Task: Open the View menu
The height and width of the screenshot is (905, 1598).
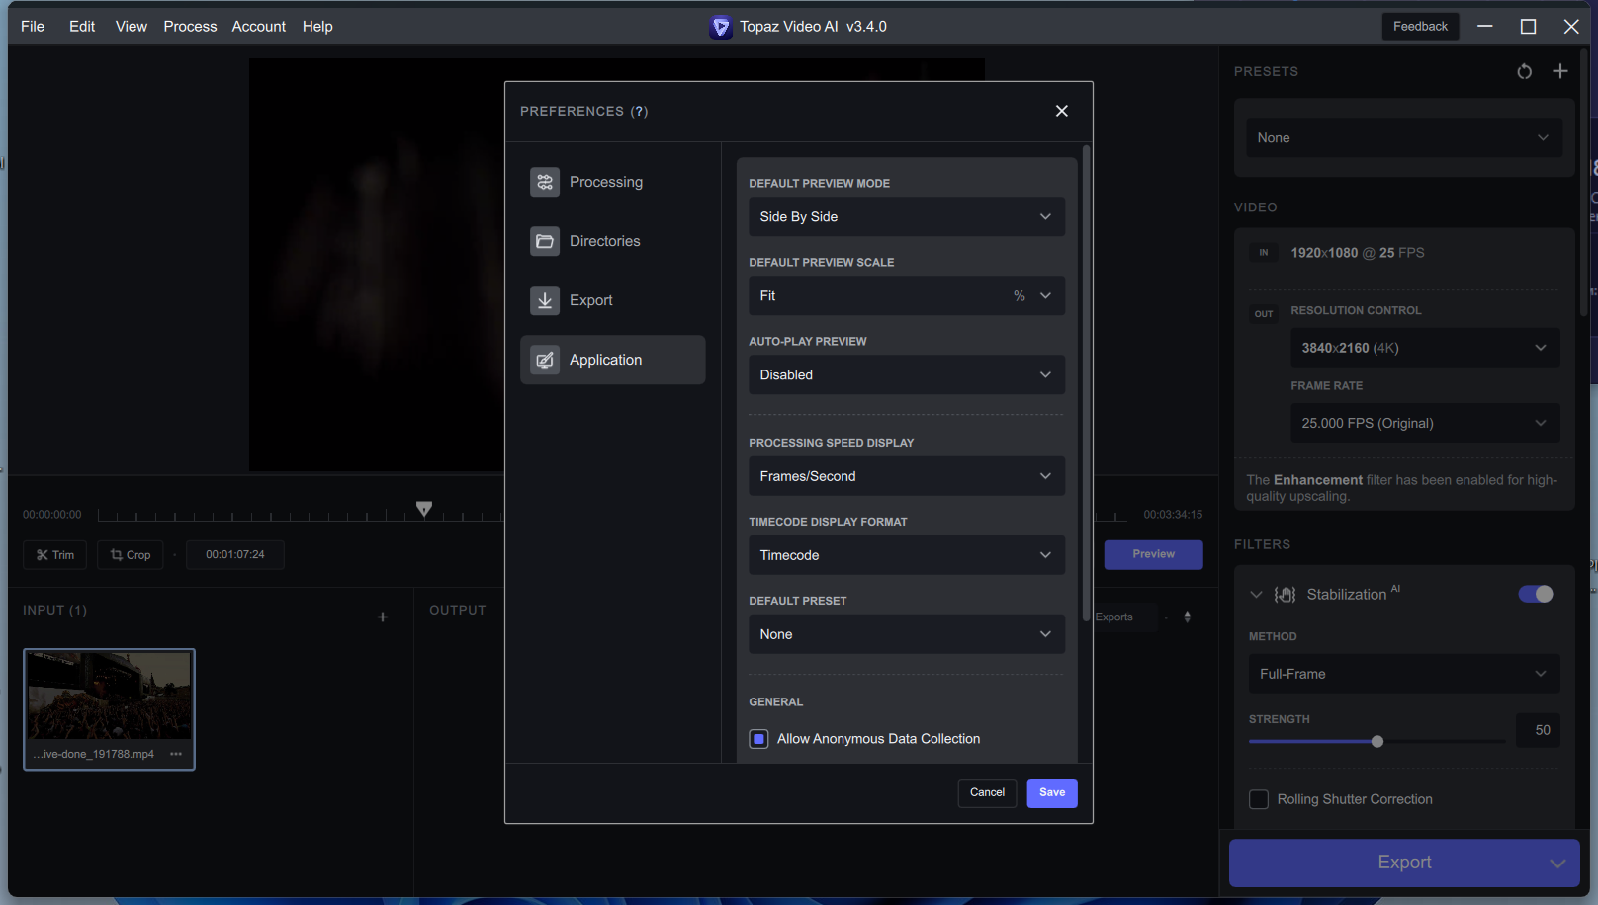Action: click(x=131, y=27)
